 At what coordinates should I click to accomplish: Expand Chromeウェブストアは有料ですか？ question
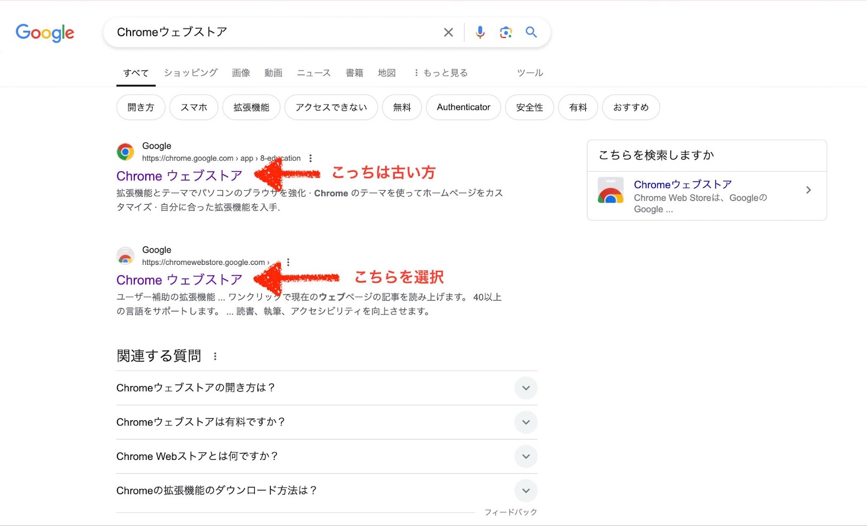coord(327,422)
